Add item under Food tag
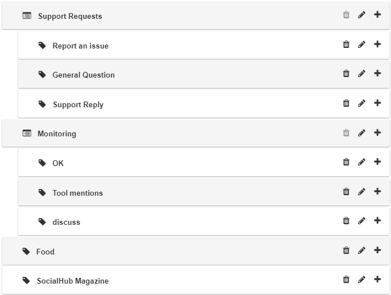Screen dimensions: 391x295 [x=377, y=250]
